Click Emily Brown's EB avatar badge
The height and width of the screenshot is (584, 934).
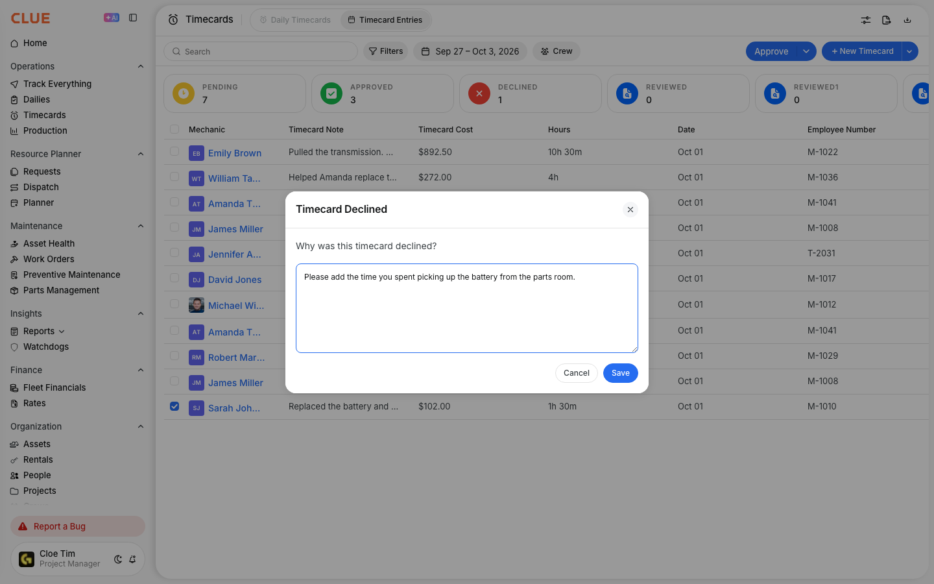tap(197, 153)
